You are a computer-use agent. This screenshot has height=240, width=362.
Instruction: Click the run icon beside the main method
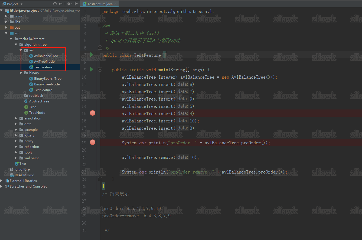tap(92, 69)
